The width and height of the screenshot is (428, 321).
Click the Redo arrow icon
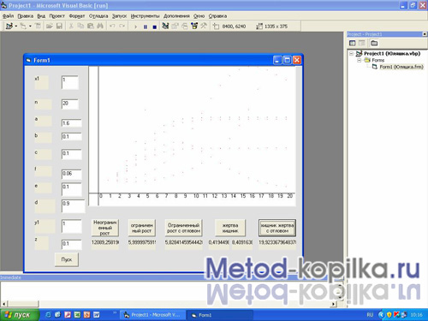tap(122, 27)
